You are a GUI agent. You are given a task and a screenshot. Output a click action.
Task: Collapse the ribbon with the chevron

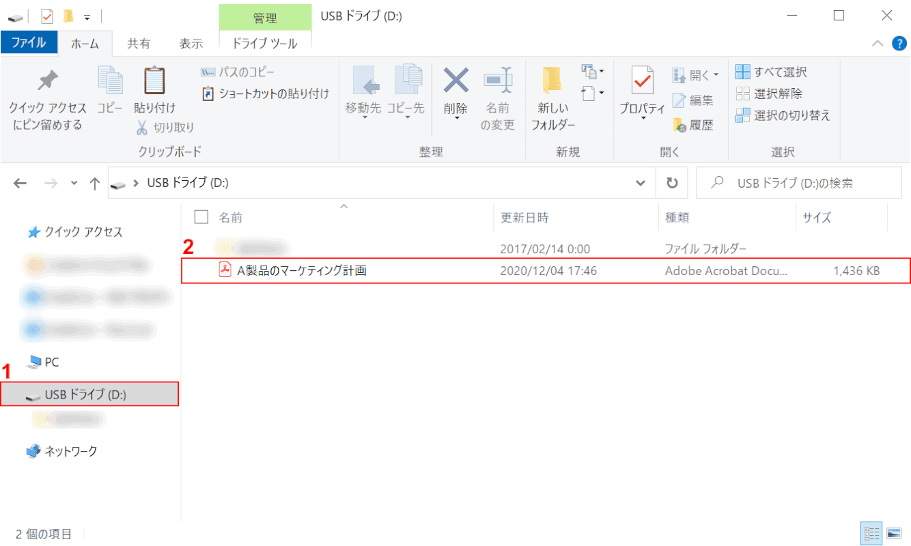point(878,44)
